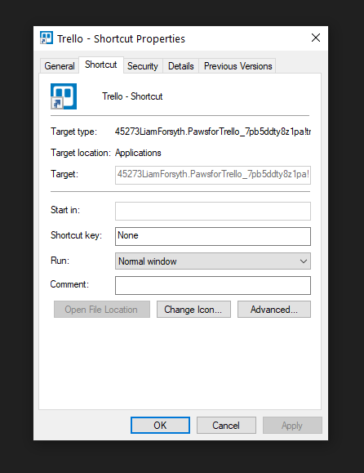The width and height of the screenshot is (364, 473).
Task: Click the Trello shortcut icon in title bar
Action: (x=46, y=38)
